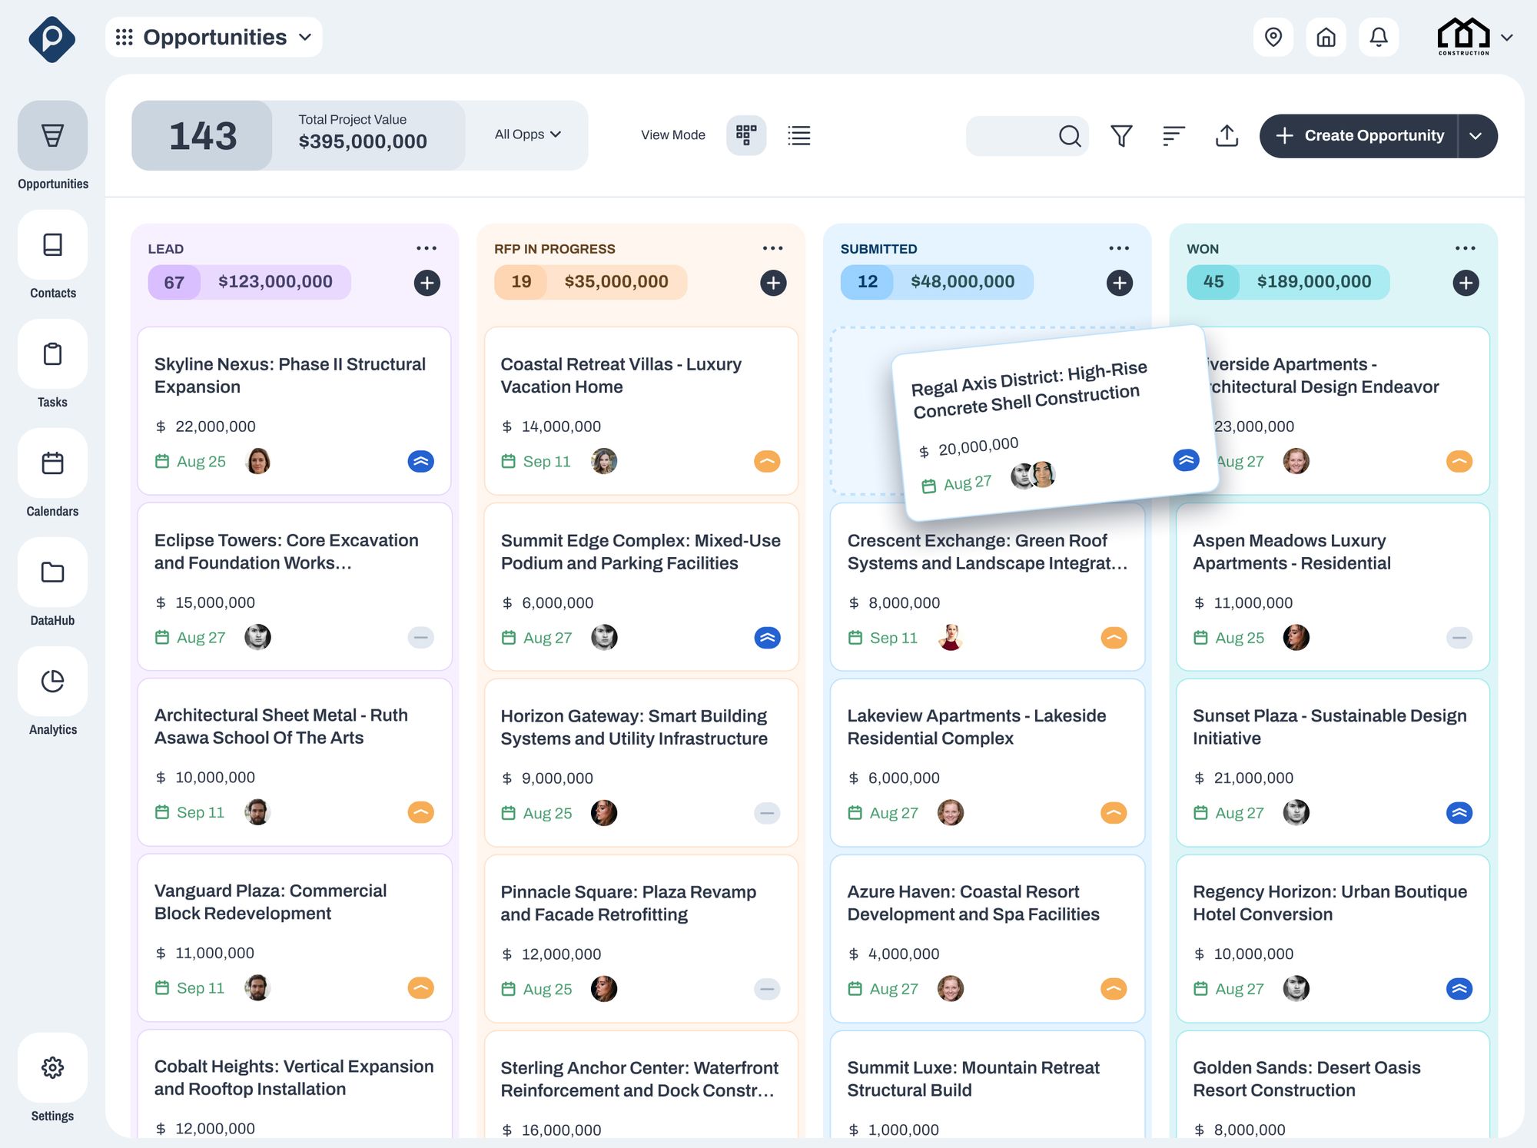This screenshot has width=1537, height=1148.
Task: Open the LEAD column options menu
Action: [427, 247]
